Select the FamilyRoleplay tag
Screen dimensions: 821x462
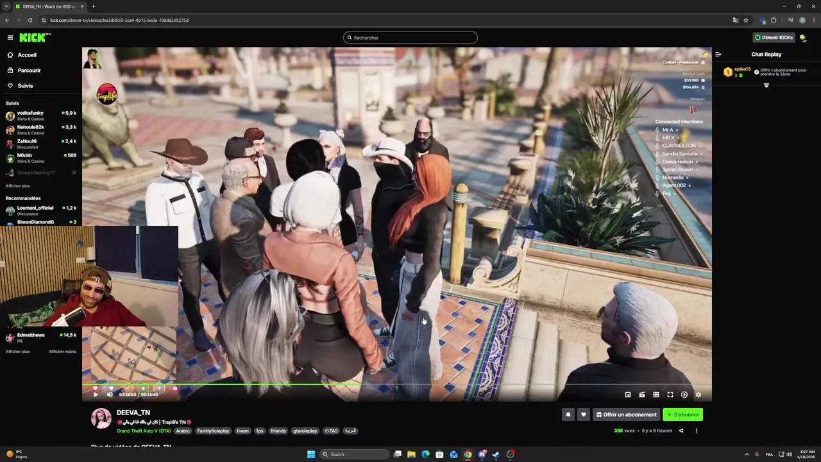click(x=213, y=431)
